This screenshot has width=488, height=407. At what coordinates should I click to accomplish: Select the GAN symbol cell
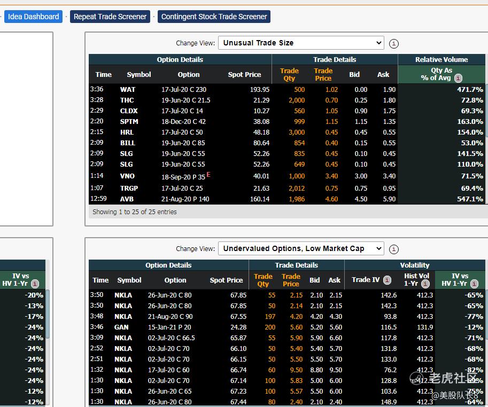[121, 327]
